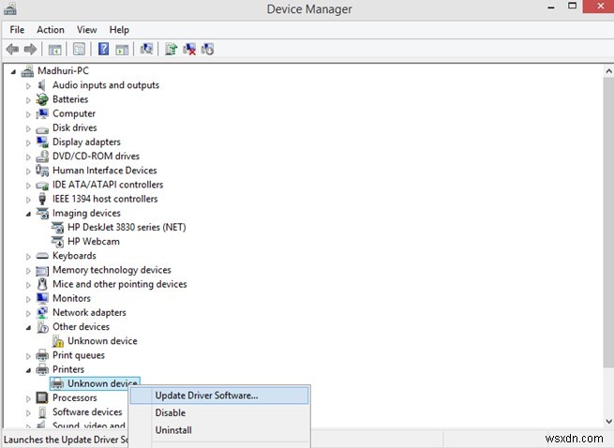
Task: Collapse the Printers node
Action: point(28,370)
